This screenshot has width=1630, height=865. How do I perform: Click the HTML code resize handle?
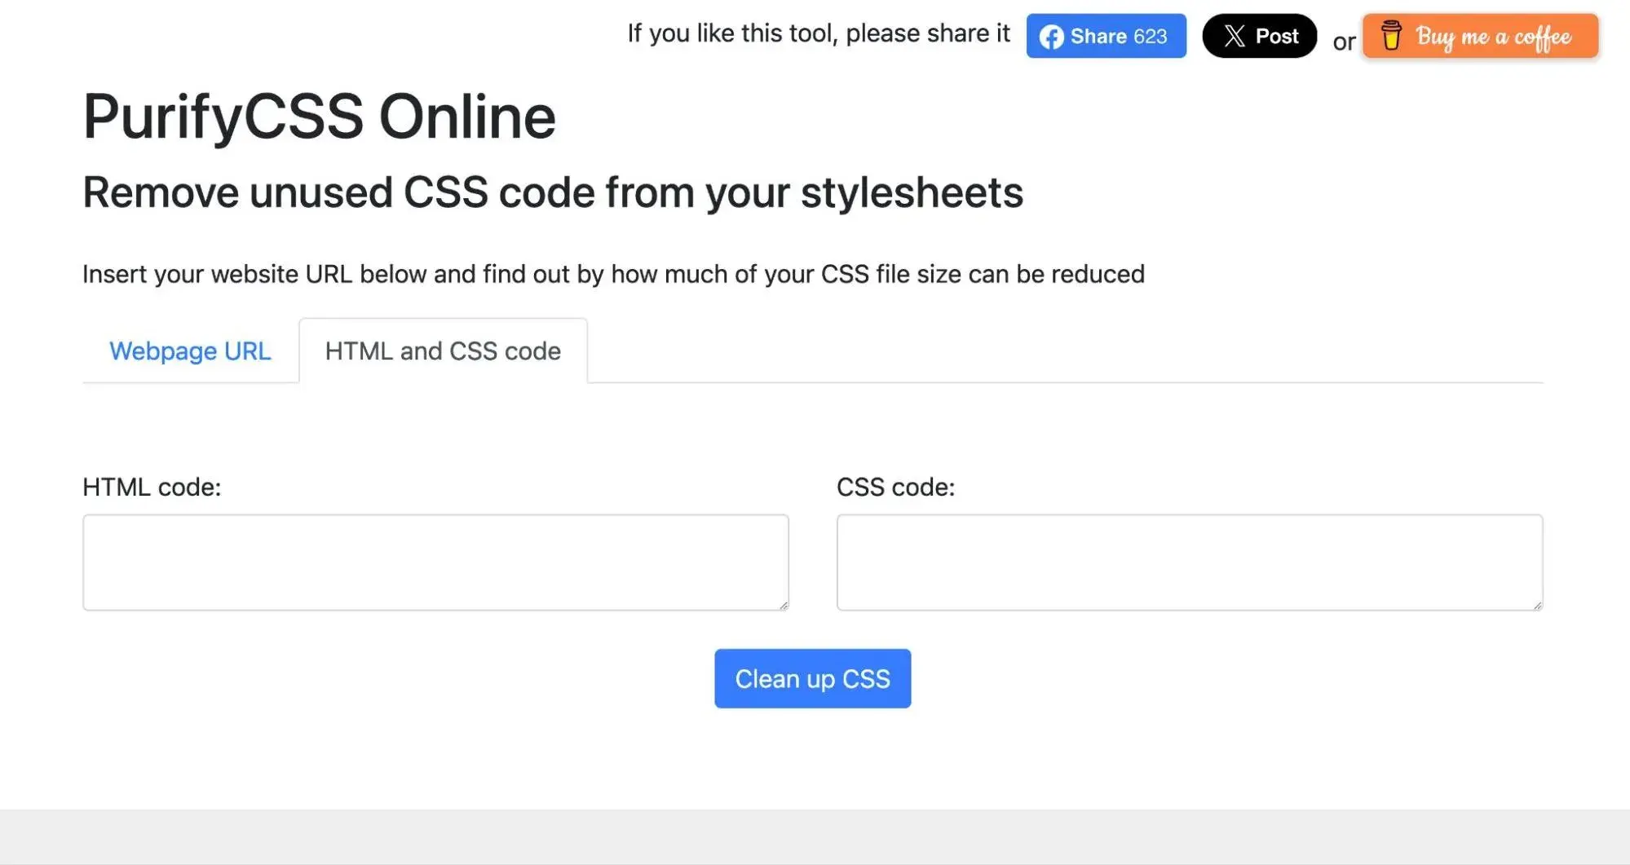[783, 605]
